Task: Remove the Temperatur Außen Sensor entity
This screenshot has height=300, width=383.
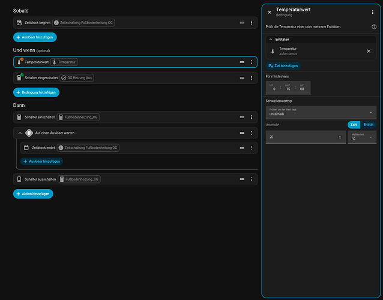Action: click(369, 51)
